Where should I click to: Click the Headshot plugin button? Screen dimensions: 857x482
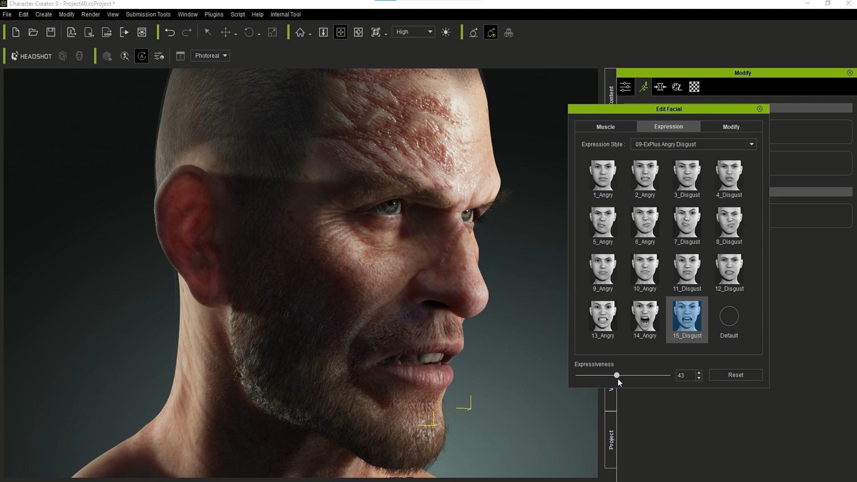click(31, 56)
